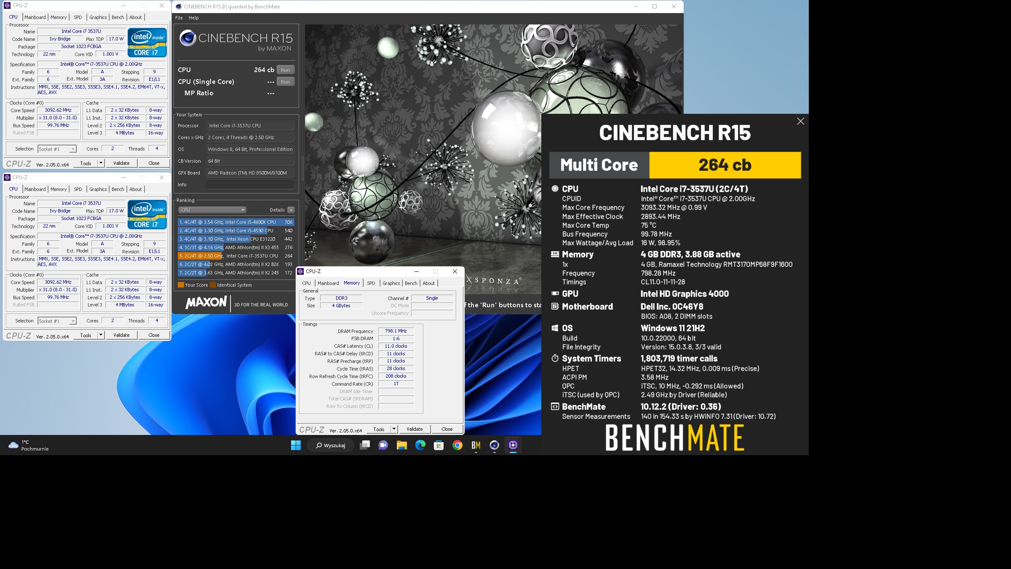The height and width of the screenshot is (569, 1011).
Task: Open Bench tab in second CPU-Z window
Action: (118, 189)
